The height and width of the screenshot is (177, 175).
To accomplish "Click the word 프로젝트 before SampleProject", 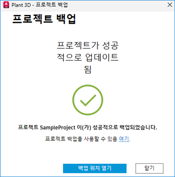I will point(28,127).
